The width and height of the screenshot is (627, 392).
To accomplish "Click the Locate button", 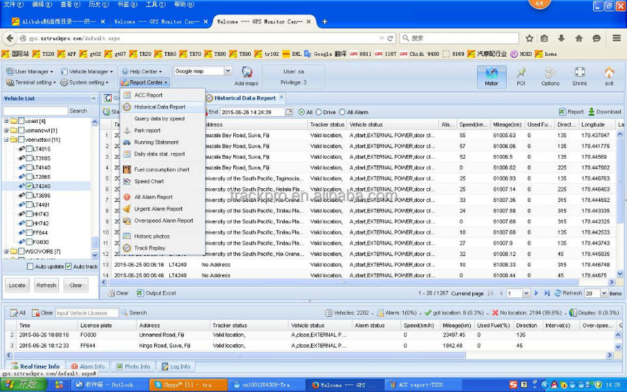I will coord(17,286).
